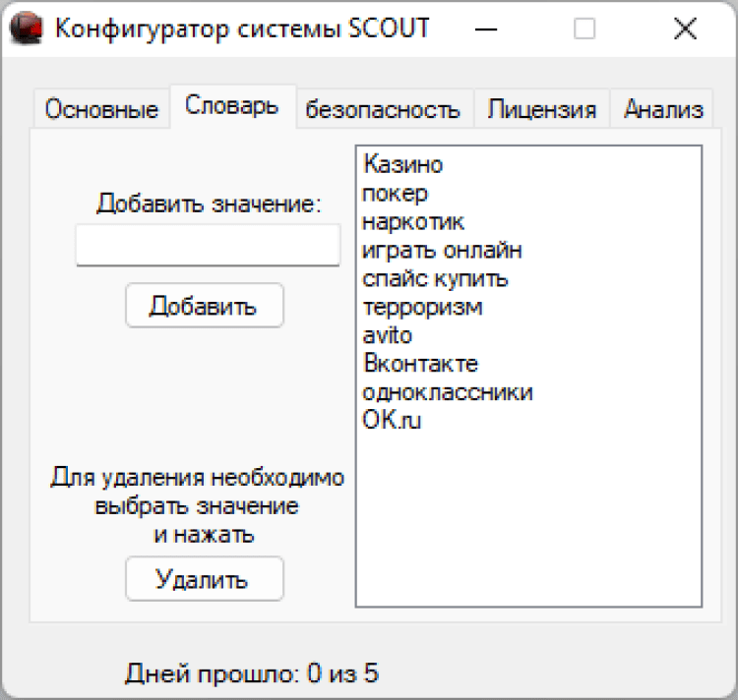Go to the безопасность tab
The height and width of the screenshot is (700, 738).
coord(383,109)
